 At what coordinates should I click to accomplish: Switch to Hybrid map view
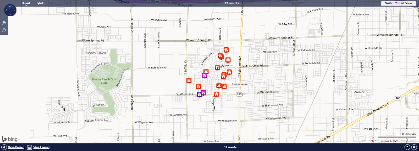[40, 3]
